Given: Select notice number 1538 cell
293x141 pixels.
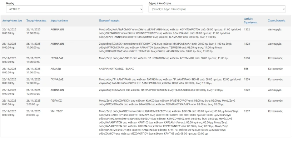Looking at the screenshot, I should [247, 58].
